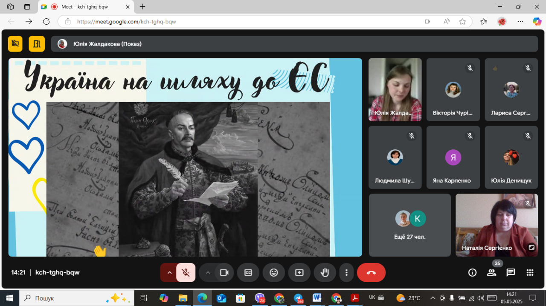This screenshot has height=306, width=546.
Task: Open Task View on the taskbar
Action: pyautogui.click(x=144, y=298)
